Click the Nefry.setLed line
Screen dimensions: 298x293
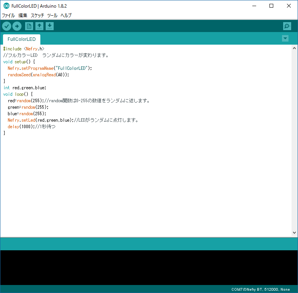coord(73,120)
